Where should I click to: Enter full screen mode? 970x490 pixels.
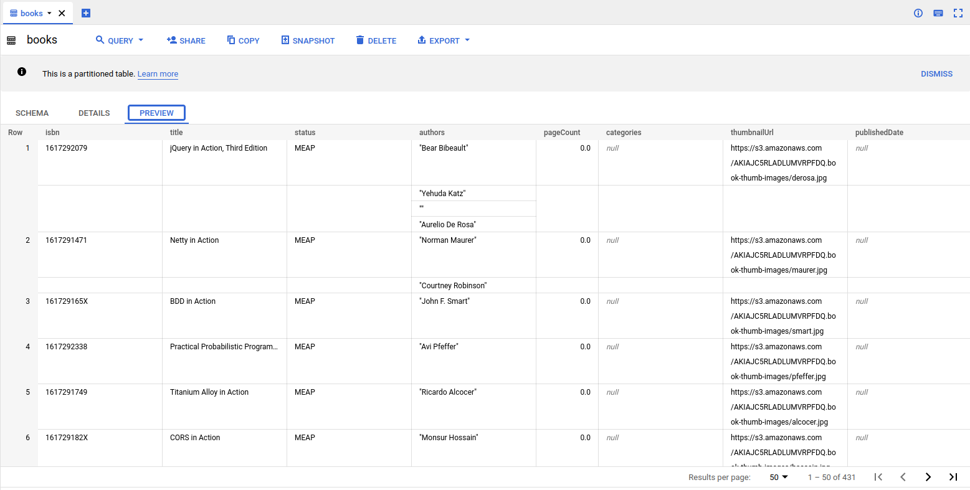958,12
